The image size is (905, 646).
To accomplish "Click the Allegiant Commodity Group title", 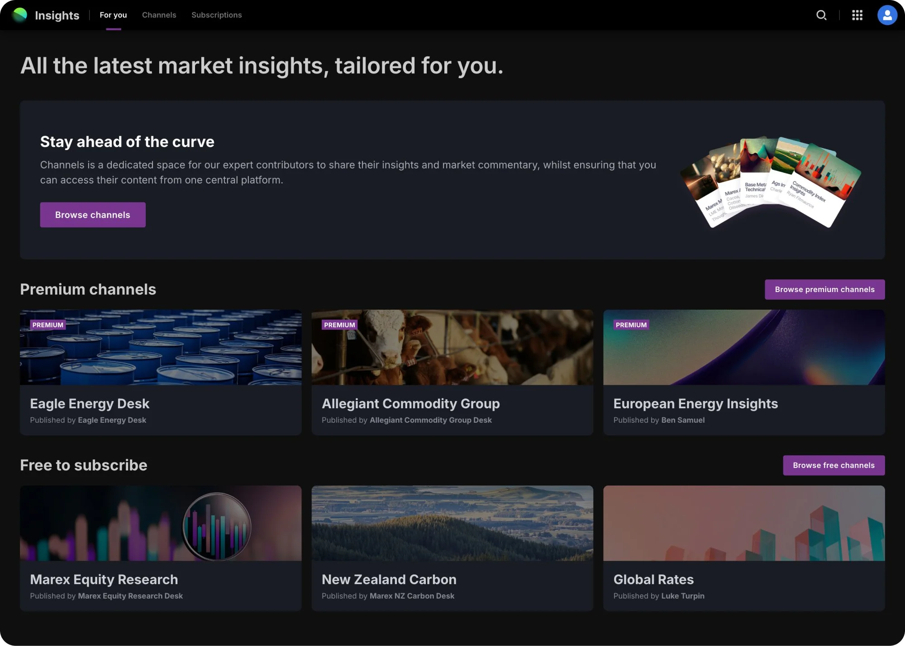I will [411, 403].
